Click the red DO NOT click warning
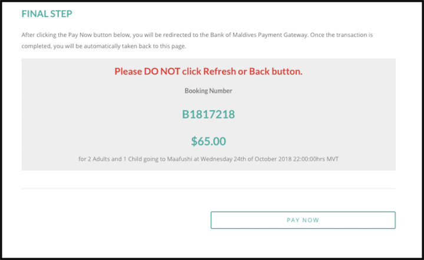 pyautogui.click(x=208, y=72)
